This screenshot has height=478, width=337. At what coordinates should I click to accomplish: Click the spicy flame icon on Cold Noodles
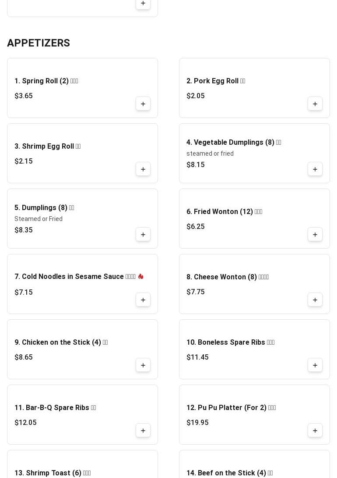click(x=140, y=277)
